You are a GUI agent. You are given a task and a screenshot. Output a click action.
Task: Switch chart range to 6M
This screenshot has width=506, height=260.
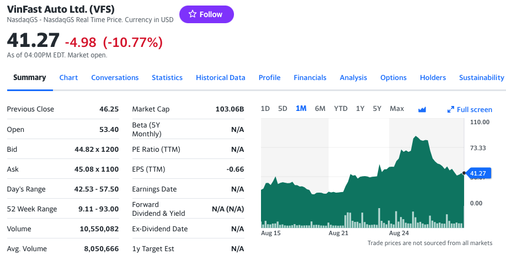[x=320, y=109]
